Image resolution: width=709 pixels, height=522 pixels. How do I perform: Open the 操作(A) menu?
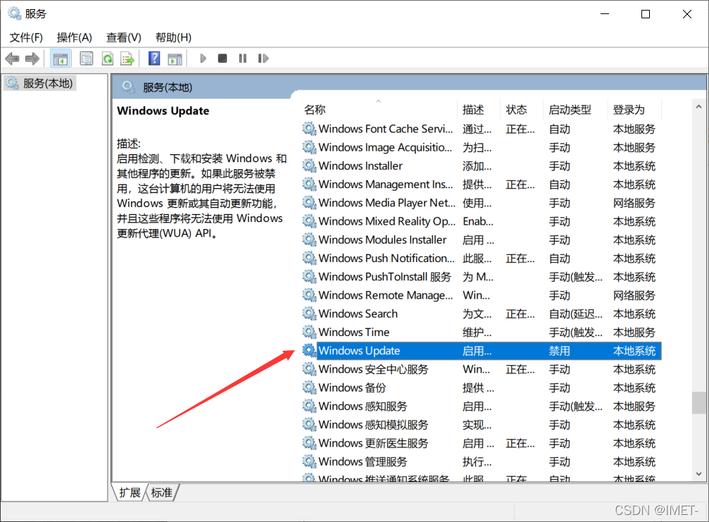[74, 37]
